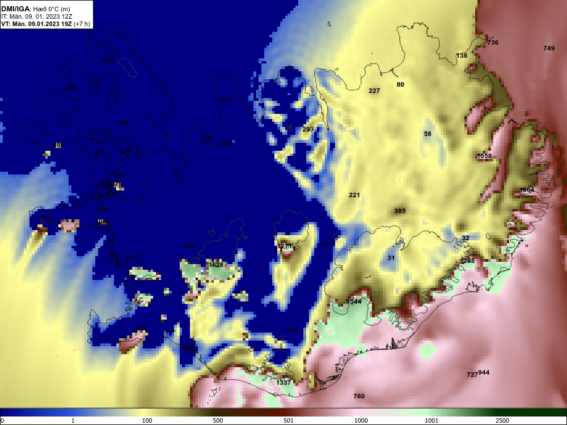Click the 1000 tick label on color scale
The image size is (567, 425).
(361, 420)
